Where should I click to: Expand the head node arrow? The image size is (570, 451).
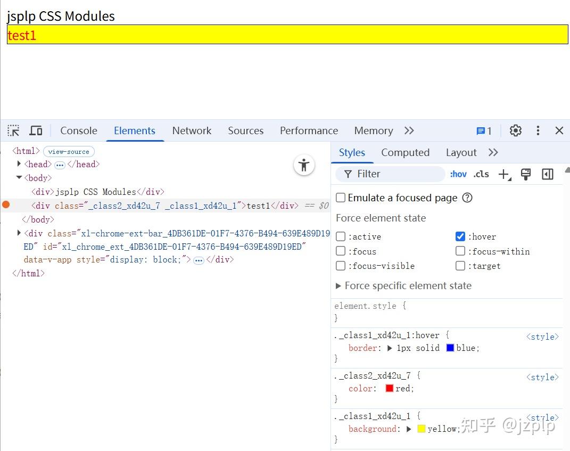click(x=19, y=163)
